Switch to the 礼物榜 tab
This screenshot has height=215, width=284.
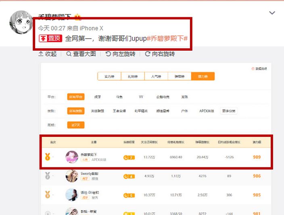133,76
